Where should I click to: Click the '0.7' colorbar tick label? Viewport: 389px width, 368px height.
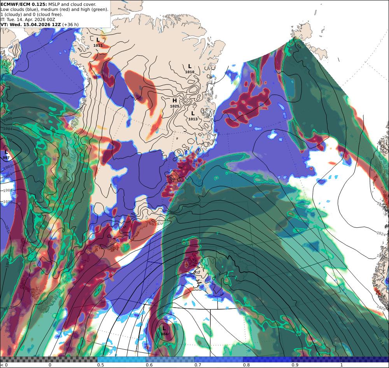coord(198,365)
